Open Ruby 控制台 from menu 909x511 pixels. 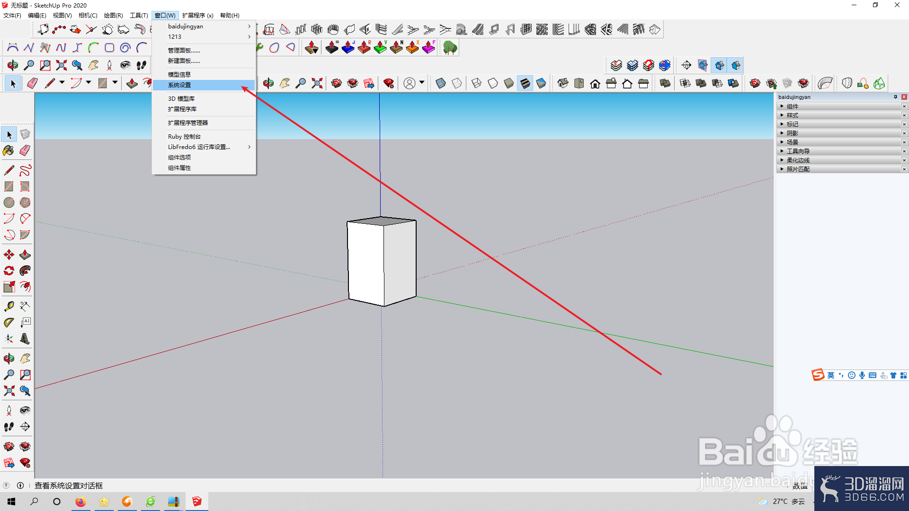coord(204,137)
